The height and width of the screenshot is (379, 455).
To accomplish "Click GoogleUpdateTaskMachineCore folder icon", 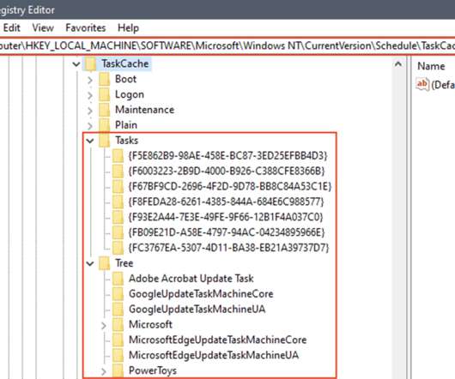I will click(118, 294).
